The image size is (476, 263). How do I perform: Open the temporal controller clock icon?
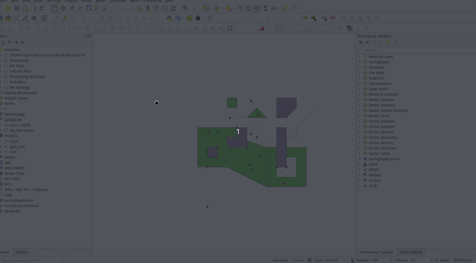165,8
